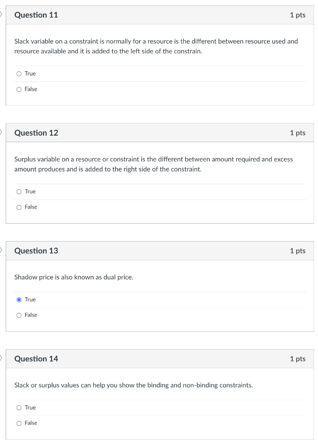The width and height of the screenshot is (318, 448).
Task: Click the Question 11 header
Action: point(36,14)
